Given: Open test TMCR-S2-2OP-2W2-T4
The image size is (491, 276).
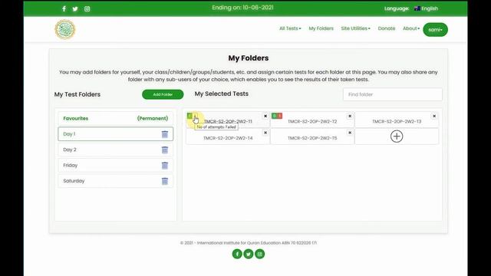Looking at the screenshot, I should tap(228, 138).
